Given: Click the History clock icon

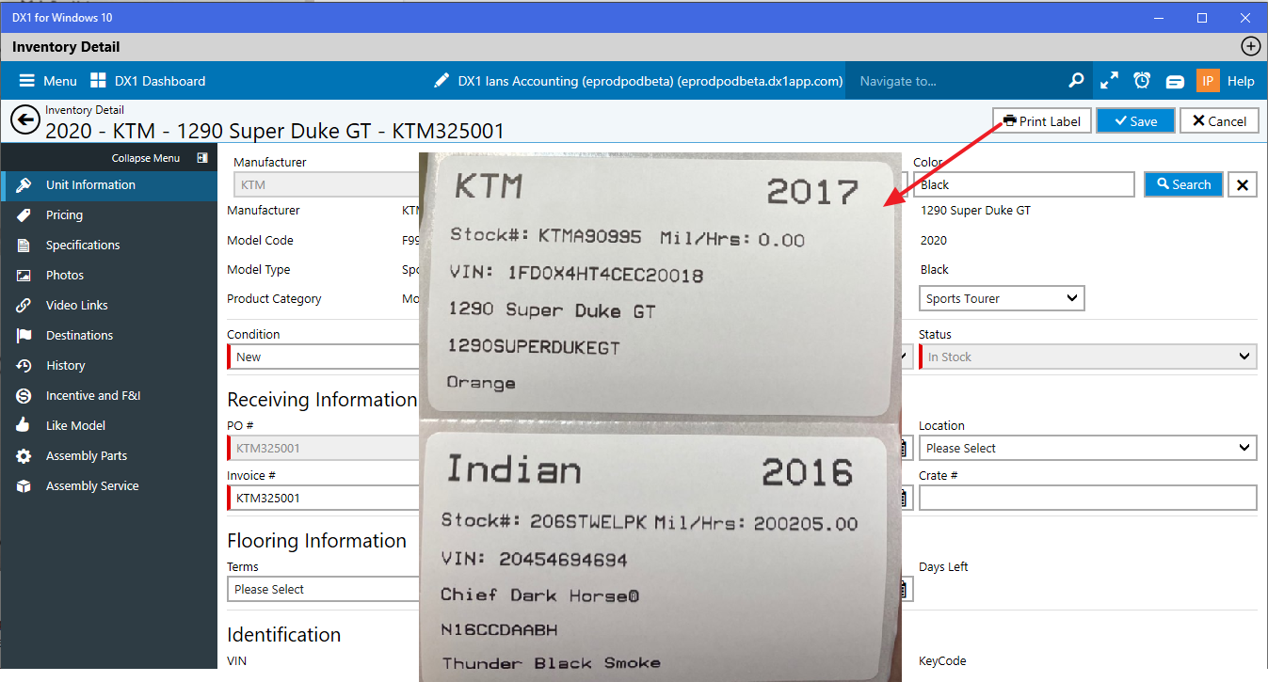Looking at the screenshot, I should pos(24,366).
